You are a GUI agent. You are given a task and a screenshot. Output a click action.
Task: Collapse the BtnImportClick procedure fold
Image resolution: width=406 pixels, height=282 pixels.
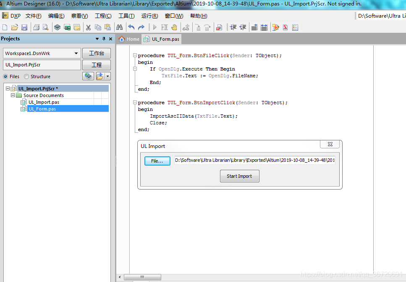point(135,103)
